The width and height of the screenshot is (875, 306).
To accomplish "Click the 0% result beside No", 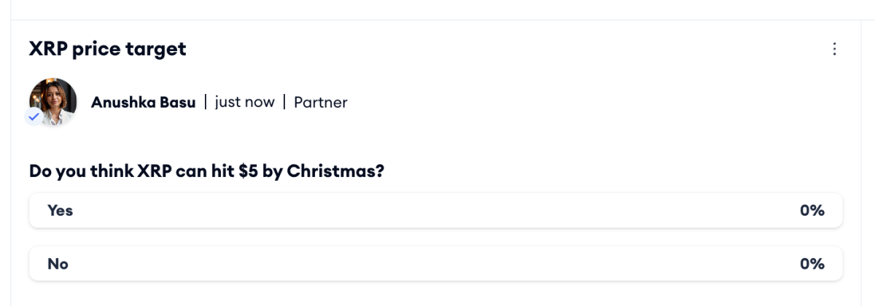I will [812, 264].
